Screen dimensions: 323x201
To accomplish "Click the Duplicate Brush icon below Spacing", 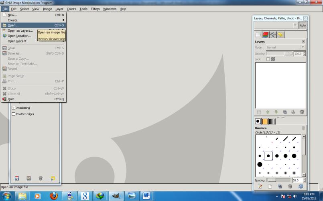I will (280, 187).
